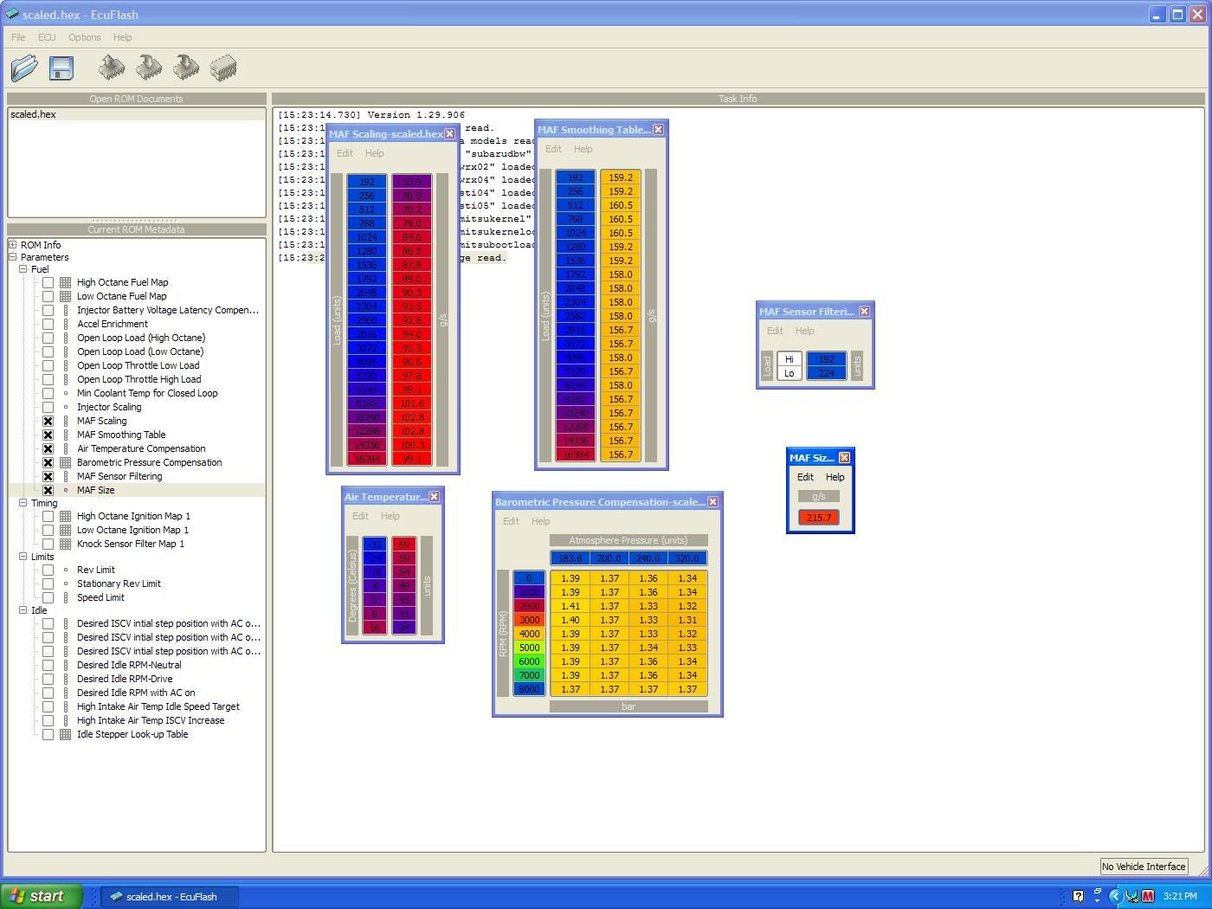
Task: Click the floppy disk save icon
Action: pyautogui.click(x=61, y=68)
